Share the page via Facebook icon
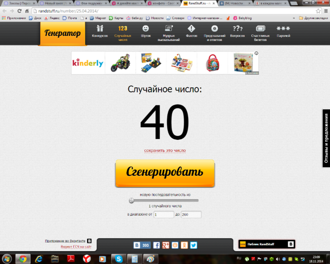The height and width of the screenshot is (264, 330). [x=156, y=245]
